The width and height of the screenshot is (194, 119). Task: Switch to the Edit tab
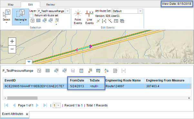click(x=30, y=5)
